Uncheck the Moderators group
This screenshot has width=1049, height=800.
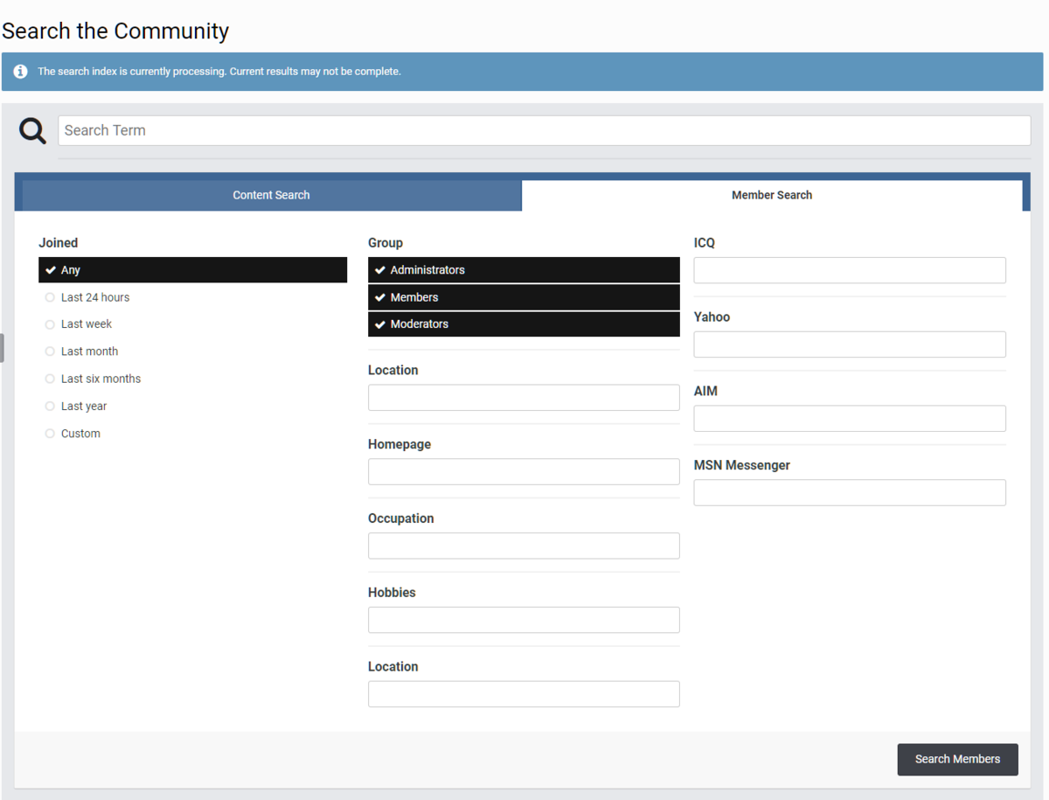pos(524,323)
